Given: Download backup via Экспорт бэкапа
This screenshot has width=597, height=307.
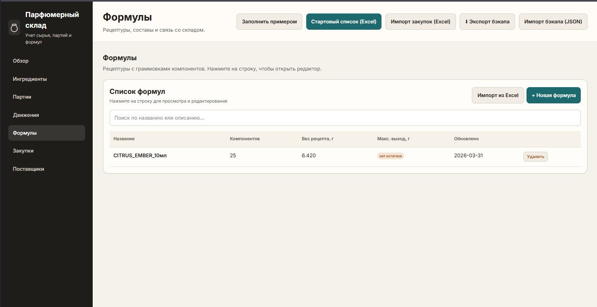Looking at the screenshot, I should point(487,22).
